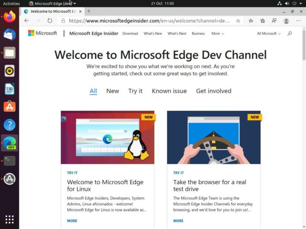Open the profile avatar menu
This screenshot has width=306, height=229.
(x=286, y=21)
